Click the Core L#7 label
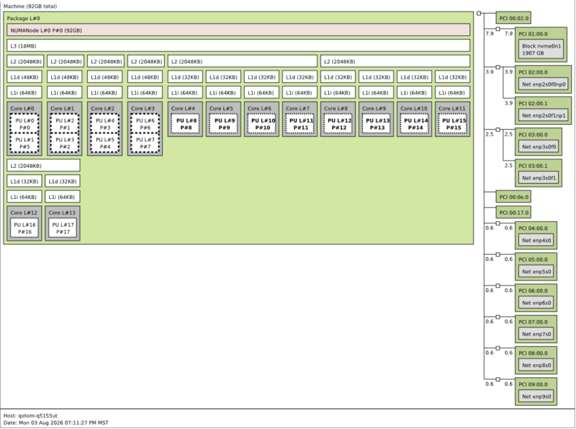The width and height of the screenshot is (576, 429). [297, 109]
